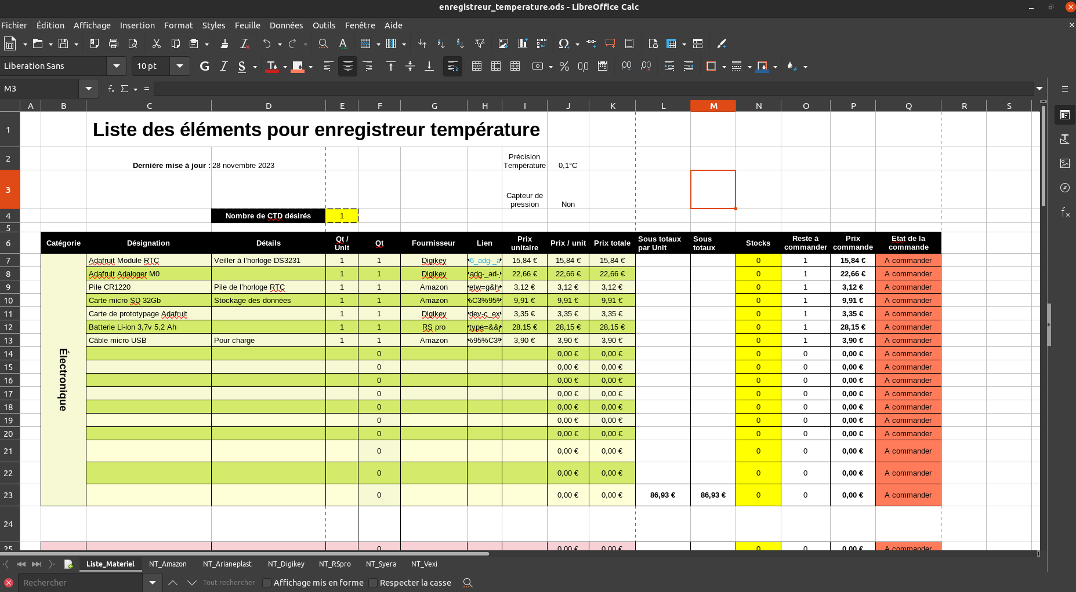Open the Données menu
1076x592 pixels.
286,25
